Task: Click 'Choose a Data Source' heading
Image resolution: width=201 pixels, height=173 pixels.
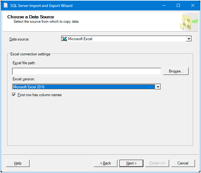Action: coord(31,17)
